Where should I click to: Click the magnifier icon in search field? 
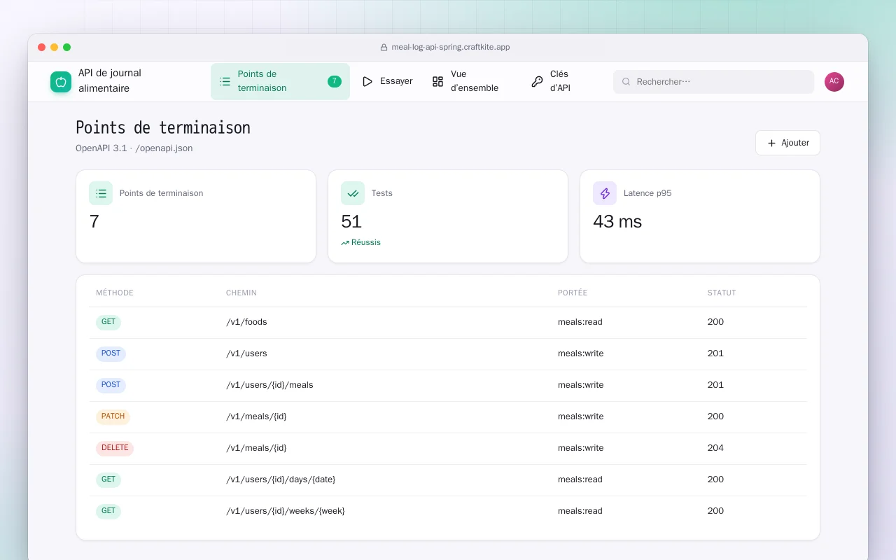click(x=626, y=82)
